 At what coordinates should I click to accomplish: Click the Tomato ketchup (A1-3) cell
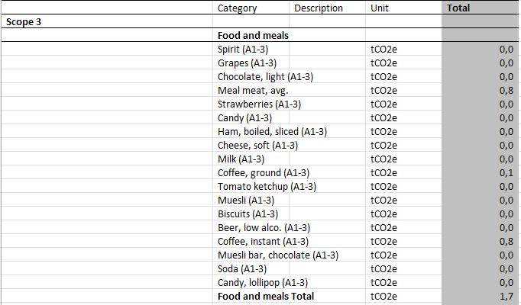[x=267, y=187]
